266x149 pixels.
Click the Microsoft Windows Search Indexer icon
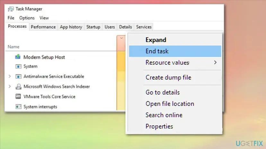[x=18, y=87]
